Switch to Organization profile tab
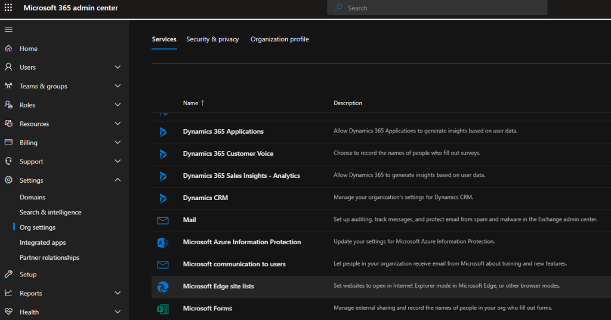This screenshot has height=320, width=611. pos(279,39)
